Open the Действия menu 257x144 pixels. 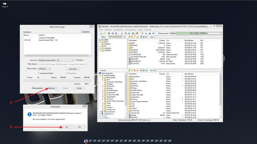(x=108, y=30)
